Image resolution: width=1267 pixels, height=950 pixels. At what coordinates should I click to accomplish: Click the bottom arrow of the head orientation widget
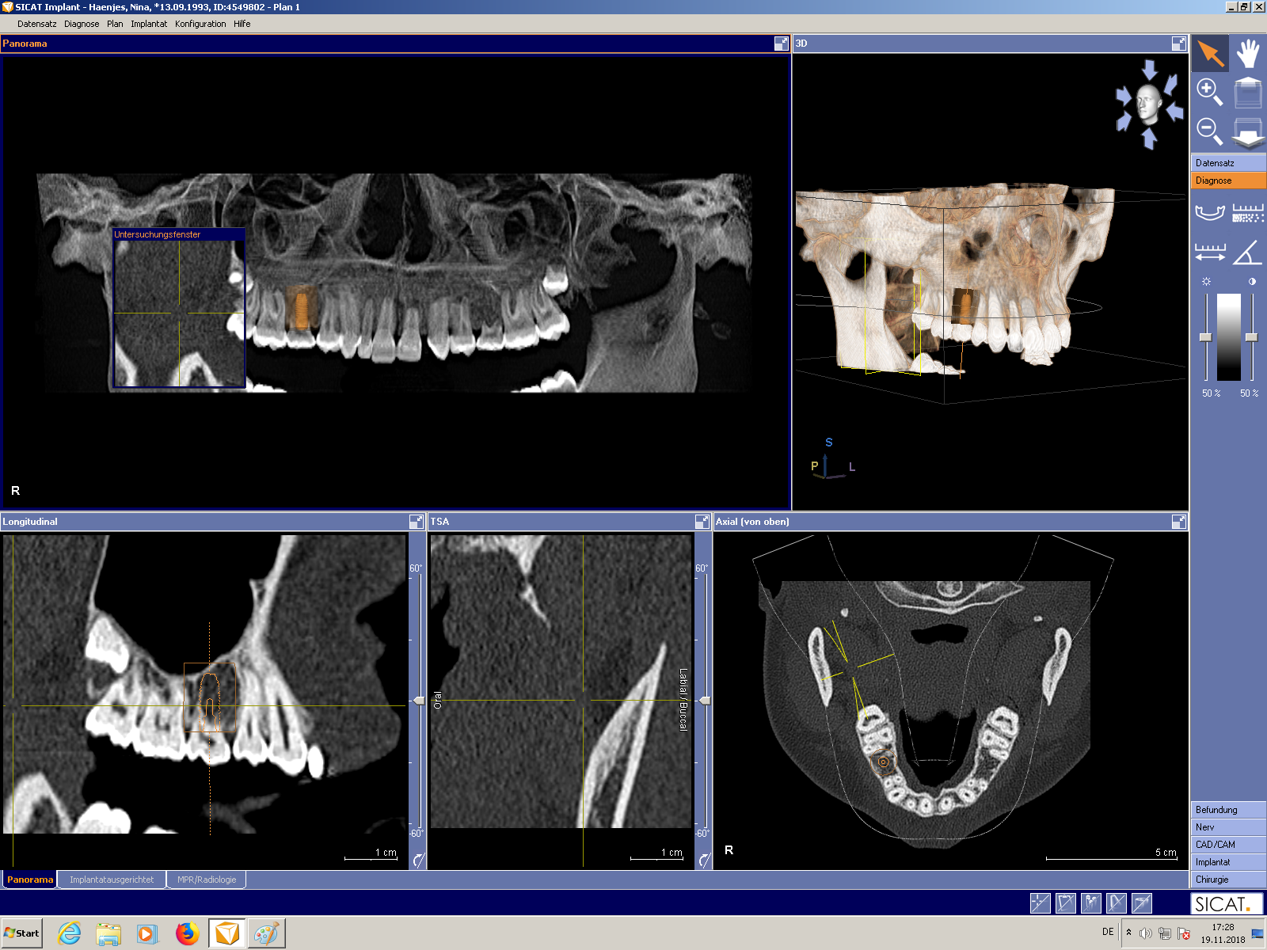pos(1150,139)
